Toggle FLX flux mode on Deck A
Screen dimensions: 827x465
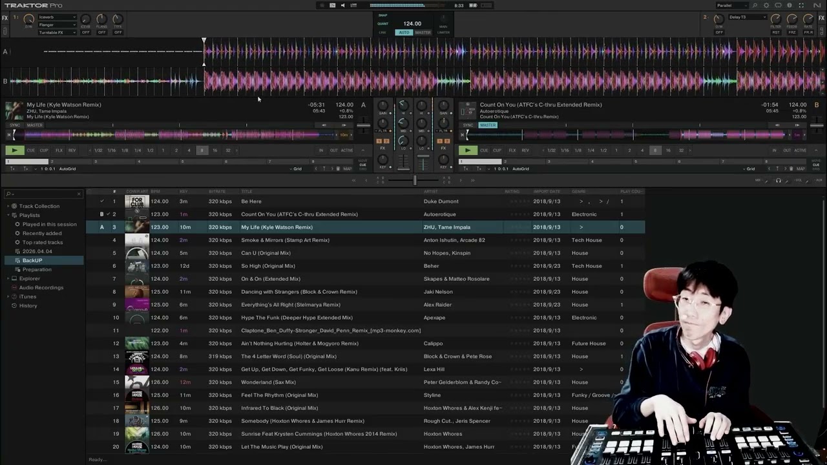tap(59, 150)
